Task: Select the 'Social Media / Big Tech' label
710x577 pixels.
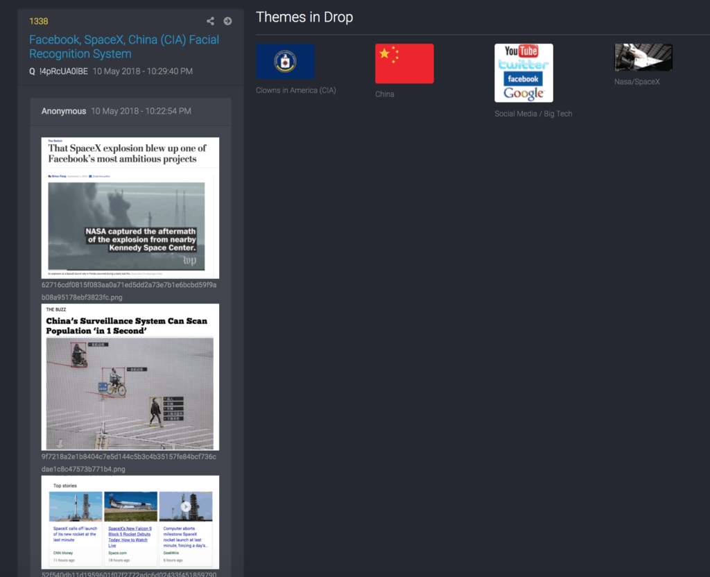Action: pyautogui.click(x=533, y=114)
